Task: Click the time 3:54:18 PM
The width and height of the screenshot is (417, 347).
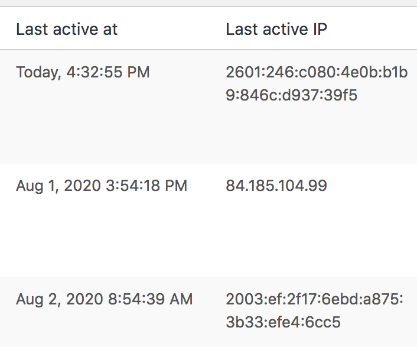Action: point(146,186)
